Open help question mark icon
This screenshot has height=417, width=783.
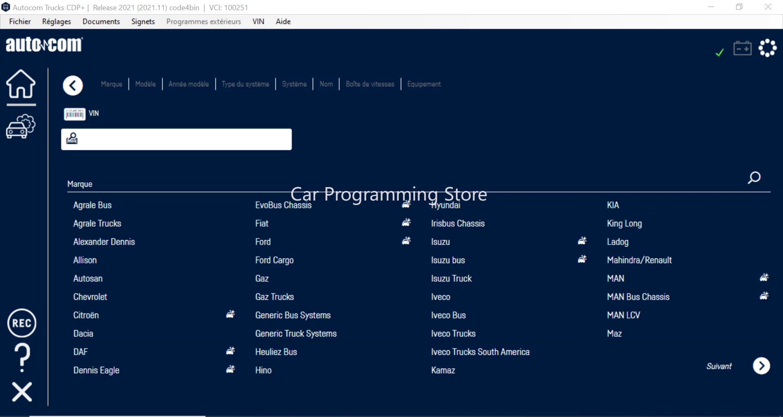[x=22, y=357]
